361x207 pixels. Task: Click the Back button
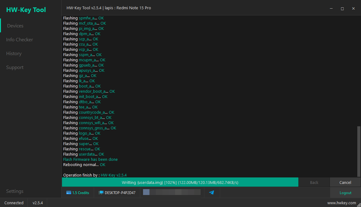tap(314, 182)
